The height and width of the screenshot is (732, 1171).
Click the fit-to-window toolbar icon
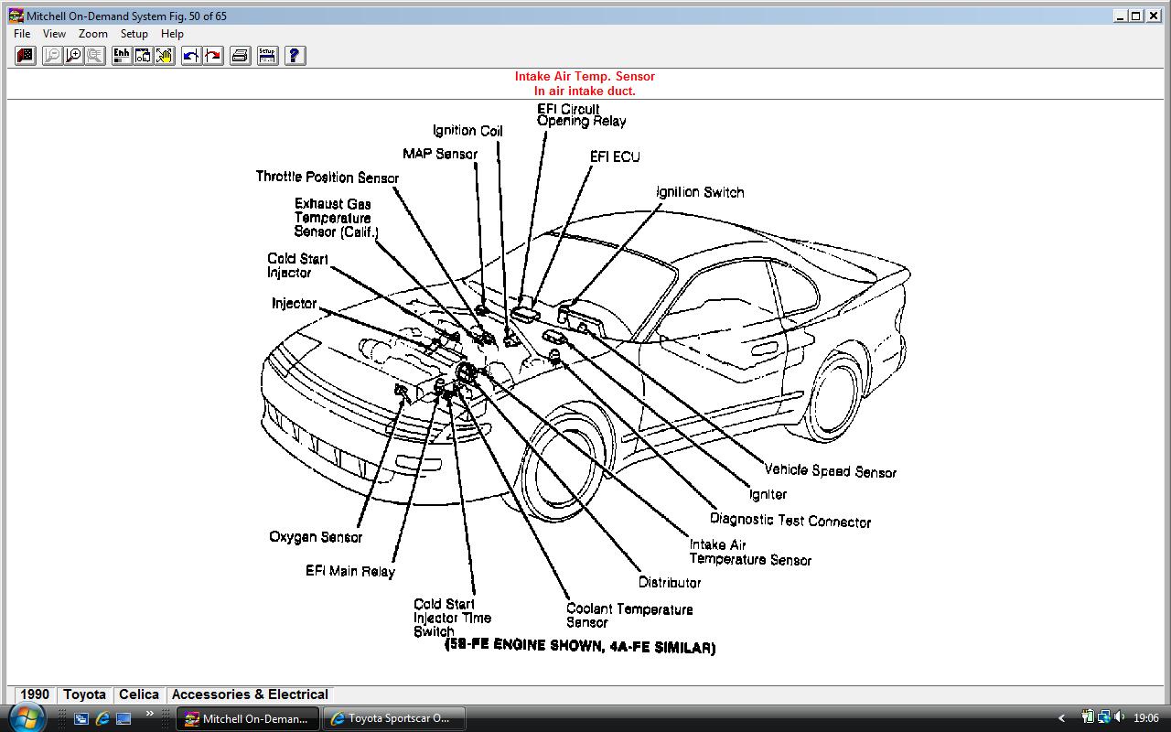tap(144, 56)
